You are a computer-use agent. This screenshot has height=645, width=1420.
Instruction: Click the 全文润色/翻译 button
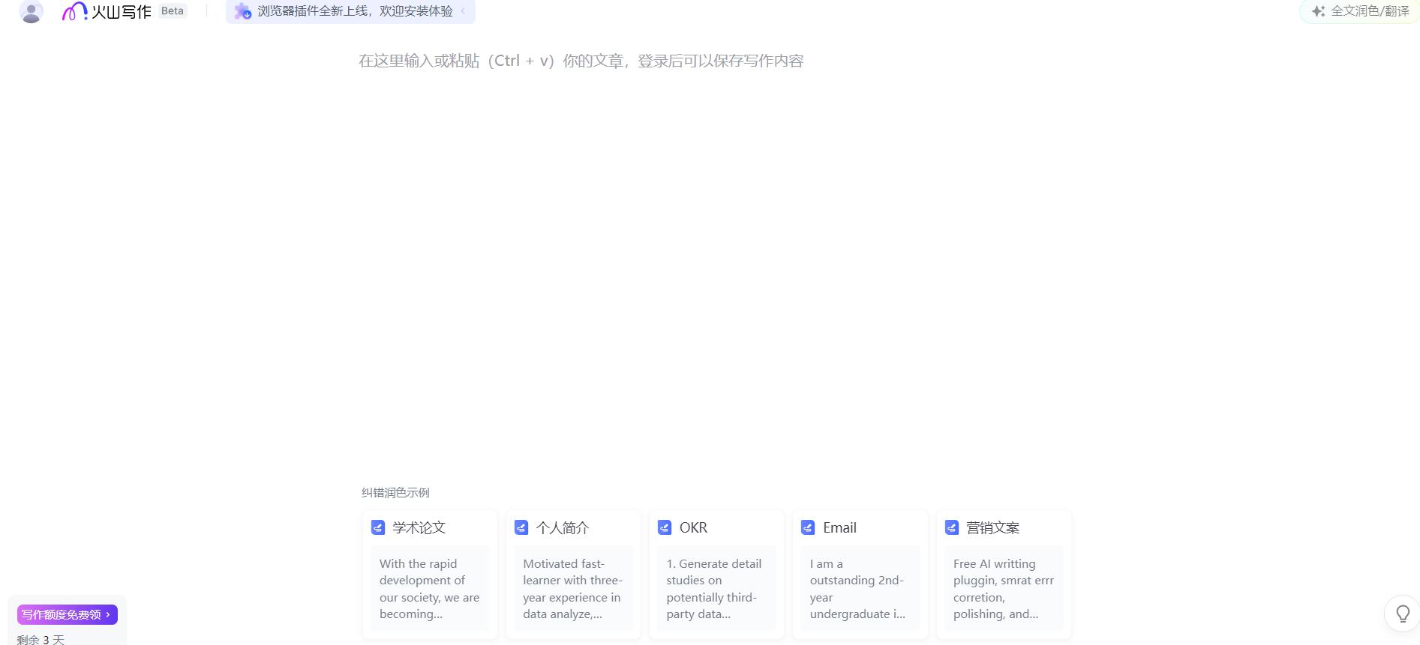click(1359, 11)
